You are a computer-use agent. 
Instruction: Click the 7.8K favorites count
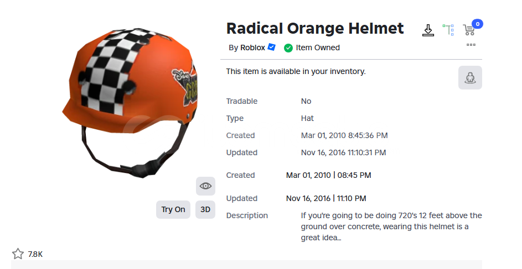pos(35,254)
